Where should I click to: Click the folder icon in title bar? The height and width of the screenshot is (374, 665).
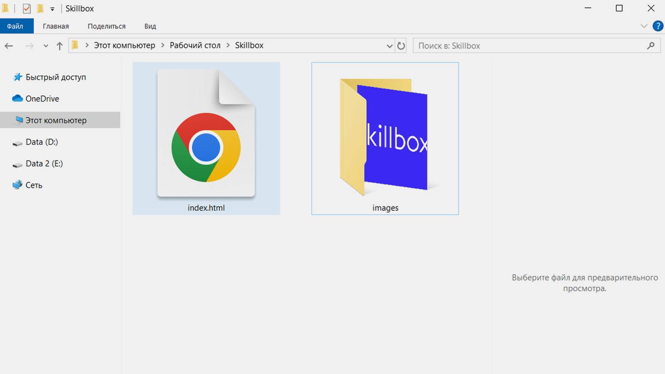coord(6,8)
